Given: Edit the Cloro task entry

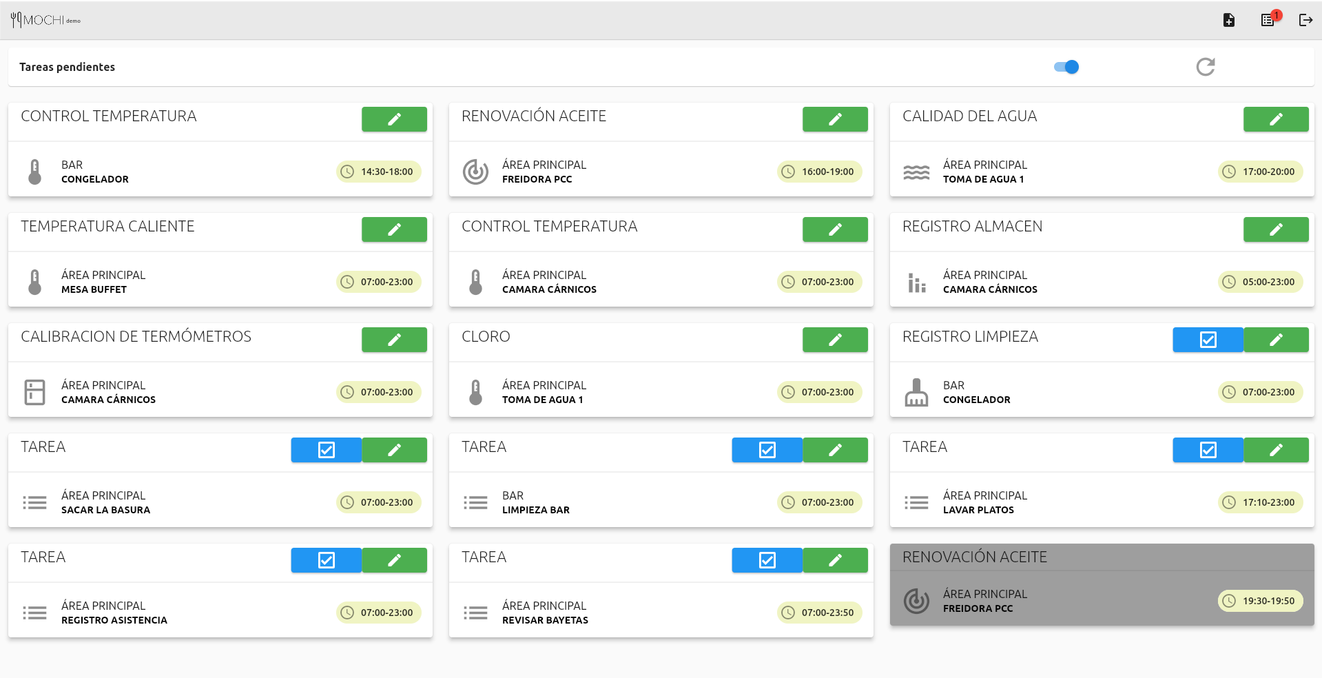Looking at the screenshot, I should (x=835, y=340).
